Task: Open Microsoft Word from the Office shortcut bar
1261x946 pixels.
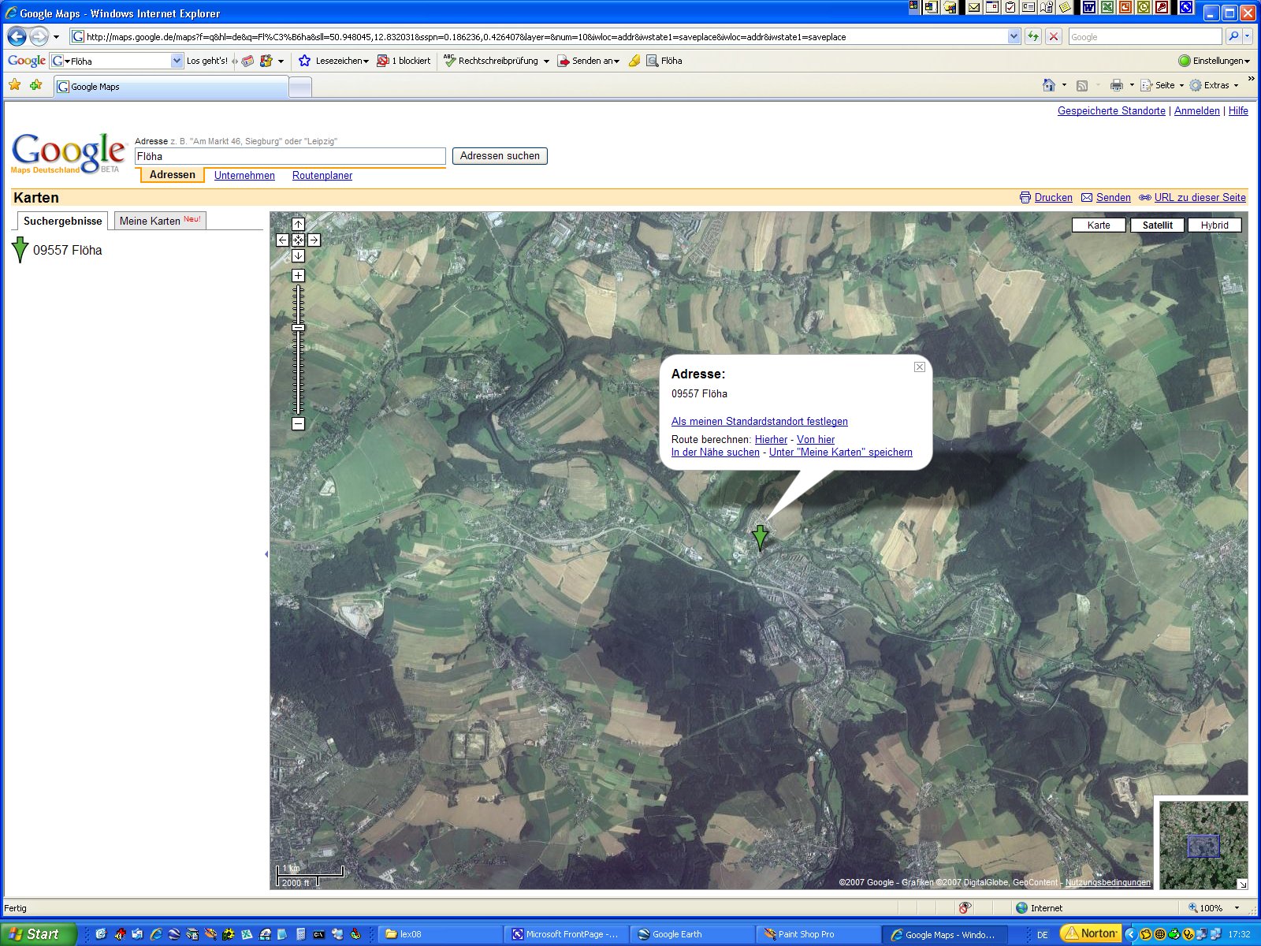Action: pyautogui.click(x=1088, y=7)
